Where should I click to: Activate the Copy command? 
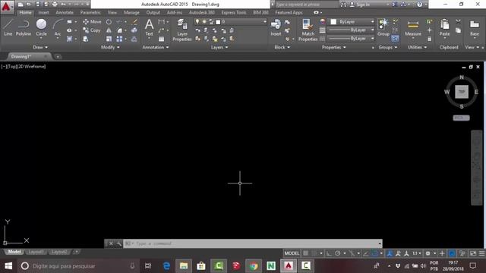(92, 30)
